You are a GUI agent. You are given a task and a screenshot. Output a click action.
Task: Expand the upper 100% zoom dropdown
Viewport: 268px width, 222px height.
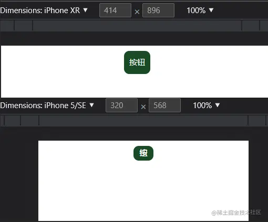click(x=200, y=10)
